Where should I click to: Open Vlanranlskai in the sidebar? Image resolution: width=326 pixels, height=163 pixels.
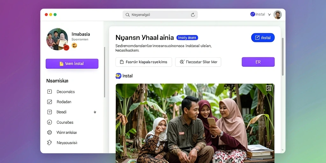67,132
